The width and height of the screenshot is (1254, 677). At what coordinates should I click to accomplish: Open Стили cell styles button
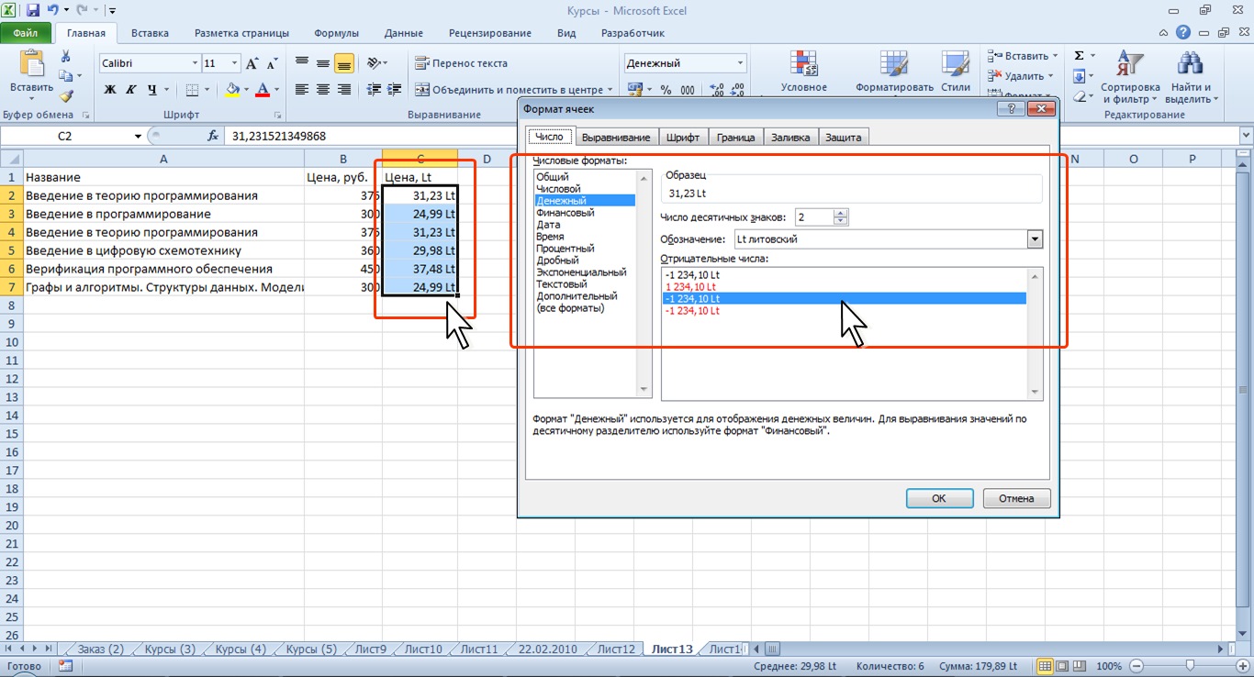(956, 72)
